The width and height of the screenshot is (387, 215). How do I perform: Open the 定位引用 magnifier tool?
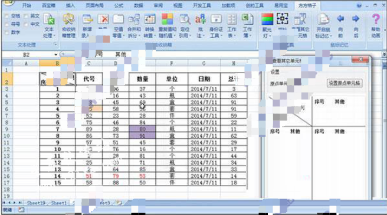[x=185, y=26]
